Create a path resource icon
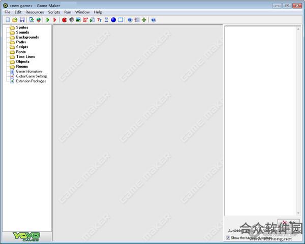 85,20
